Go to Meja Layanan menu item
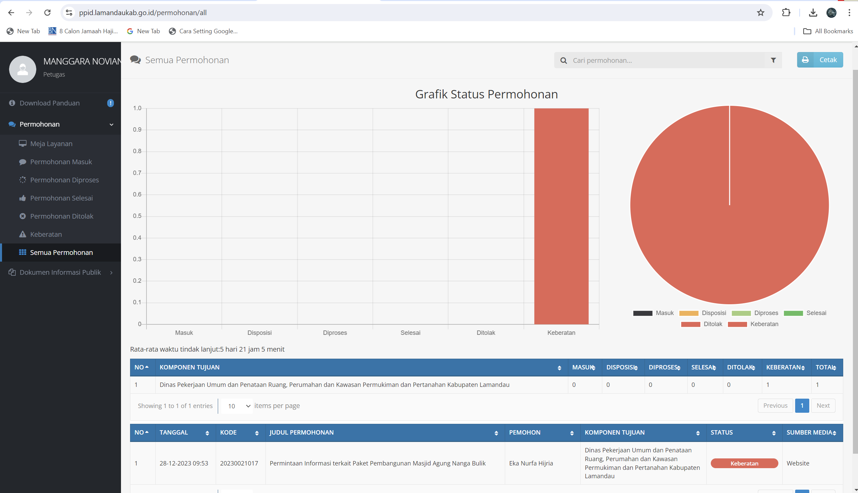The image size is (858, 493). pos(51,143)
